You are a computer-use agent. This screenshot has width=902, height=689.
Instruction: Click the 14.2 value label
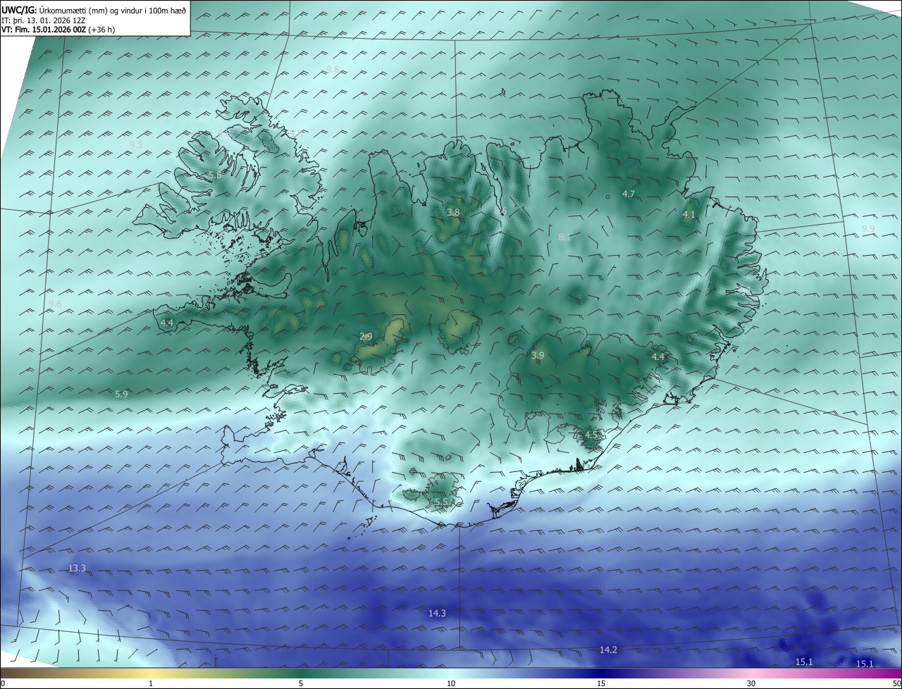(608, 650)
